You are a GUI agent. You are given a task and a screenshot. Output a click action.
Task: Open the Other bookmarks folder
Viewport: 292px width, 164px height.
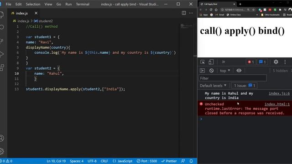point(270,15)
